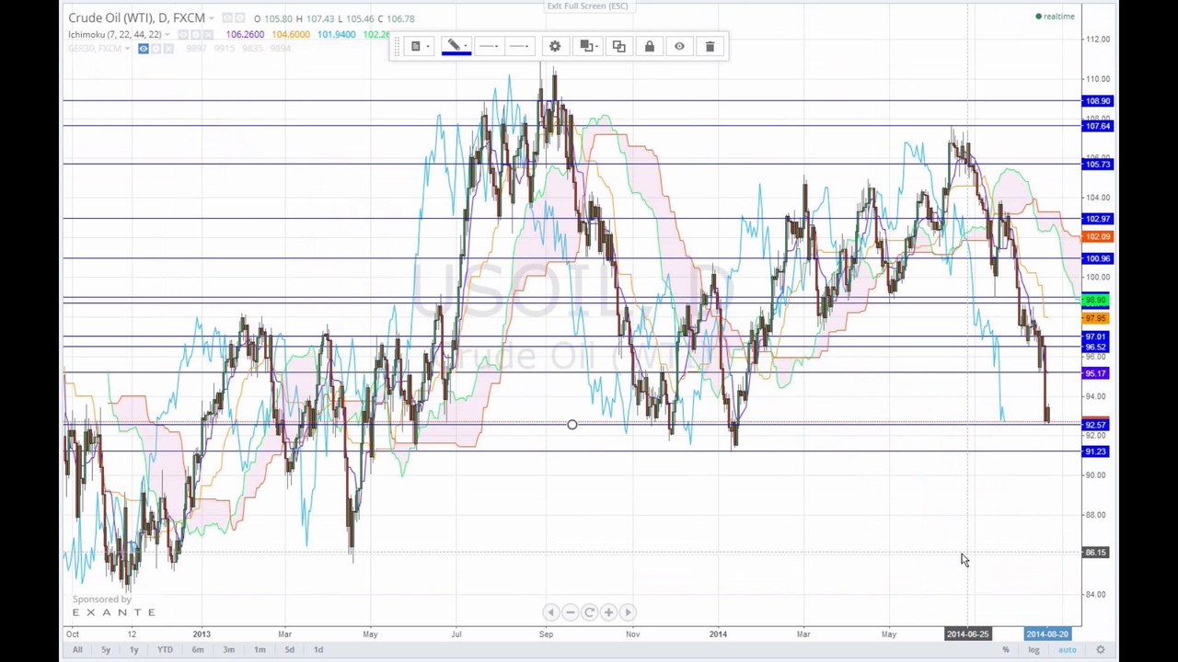The width and height of the screenshot is (1178, 662).
Task: Reset the chart view
Action: tap(589, 612)
